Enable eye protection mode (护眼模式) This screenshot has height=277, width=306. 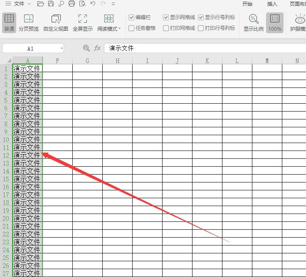coord(299,22)
